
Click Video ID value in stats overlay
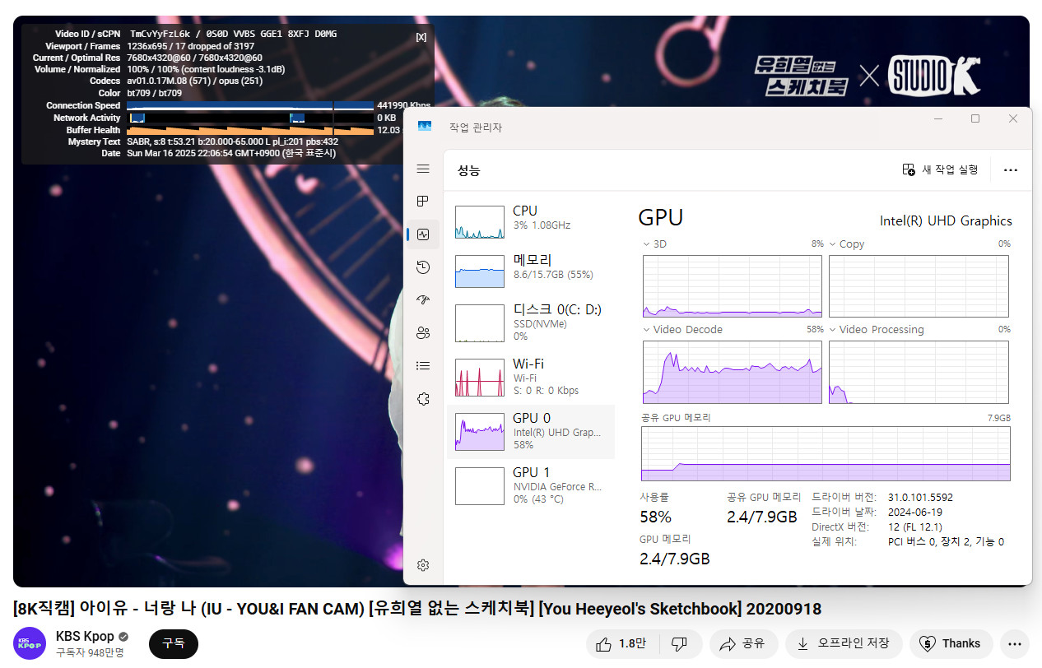[x=233, y=34]
